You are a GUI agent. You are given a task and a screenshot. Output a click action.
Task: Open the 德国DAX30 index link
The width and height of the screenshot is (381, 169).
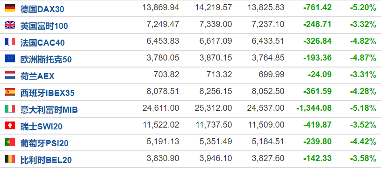42,9
